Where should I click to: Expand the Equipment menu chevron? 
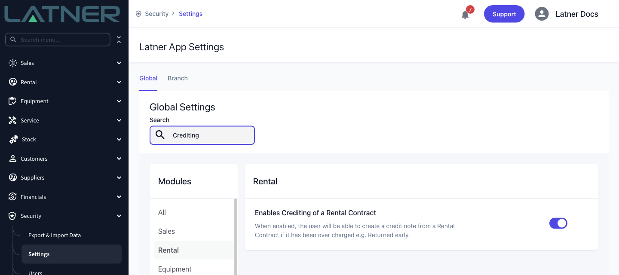click(x=119, y=101)
